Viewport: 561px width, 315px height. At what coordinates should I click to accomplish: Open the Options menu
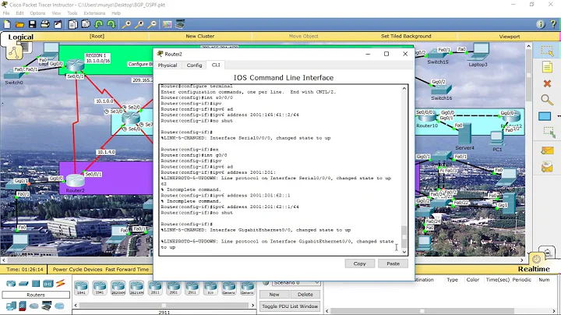[x=37, y=13]
